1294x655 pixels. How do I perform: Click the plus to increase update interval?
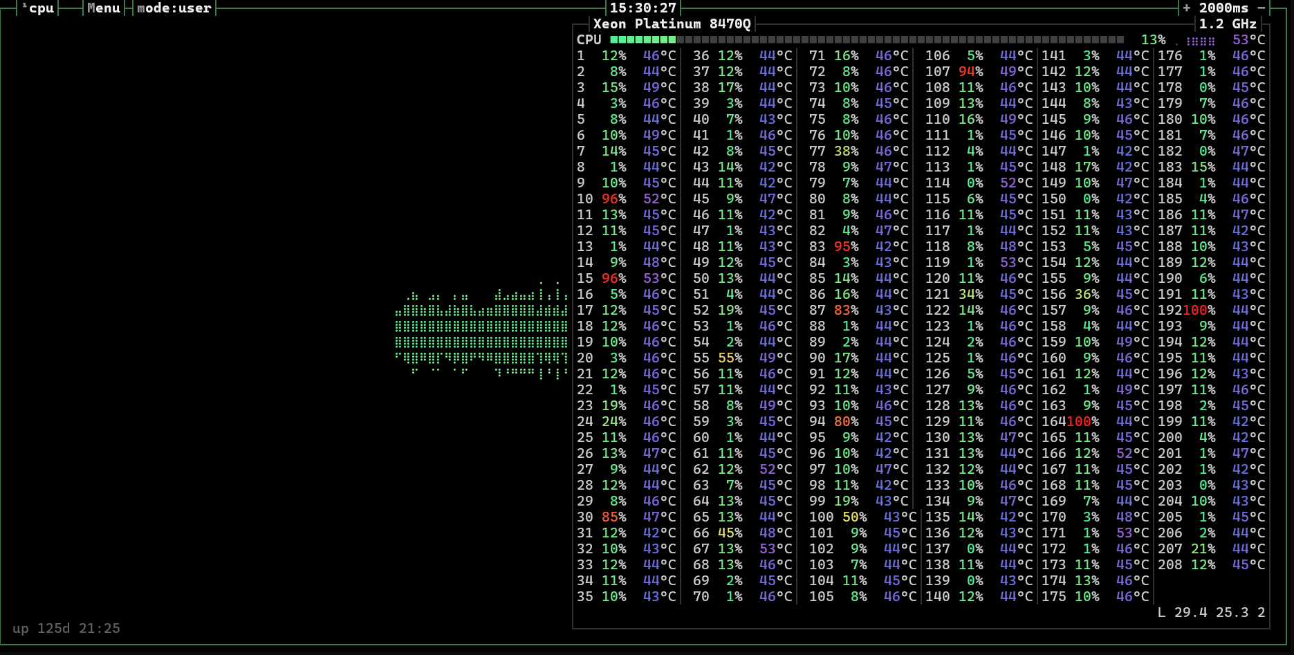point(1187,8)
